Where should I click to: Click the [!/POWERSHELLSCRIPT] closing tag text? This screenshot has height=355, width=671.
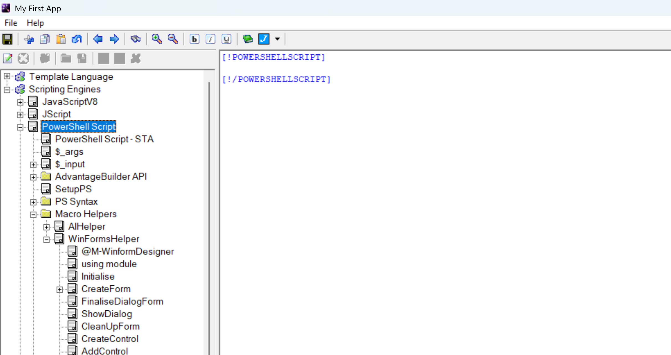pos(276,80)
